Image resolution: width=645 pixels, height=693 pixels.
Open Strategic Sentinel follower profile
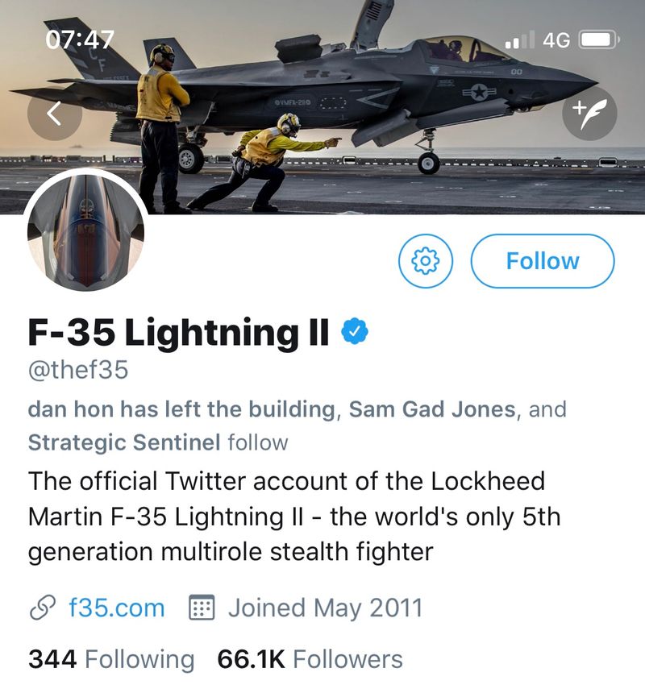click(124, 442)
